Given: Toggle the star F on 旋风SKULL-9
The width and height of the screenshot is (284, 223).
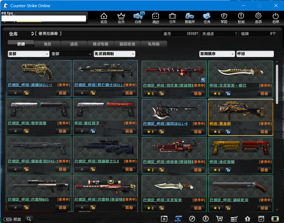Looking at the screenshot, I should 150,132.
